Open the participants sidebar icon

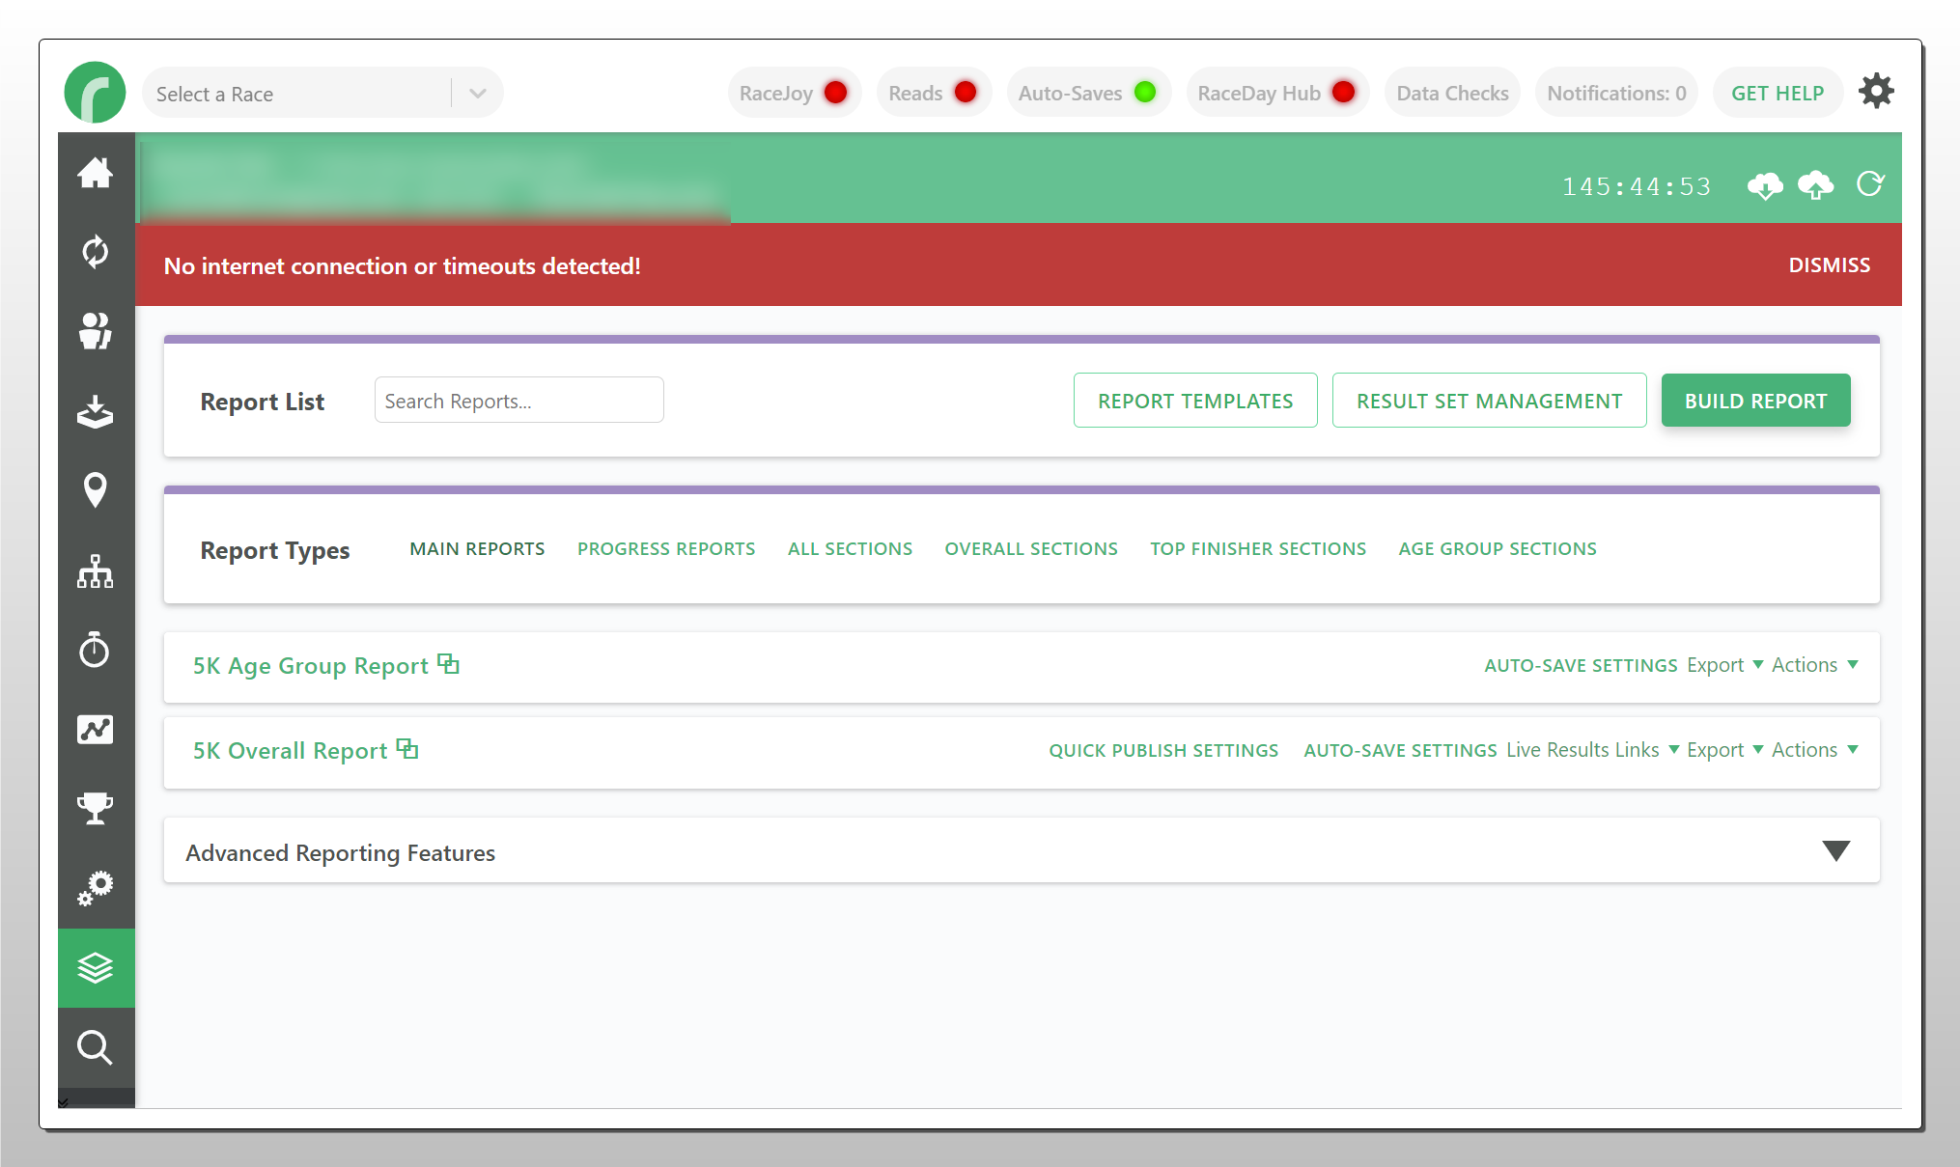(95, 331)
